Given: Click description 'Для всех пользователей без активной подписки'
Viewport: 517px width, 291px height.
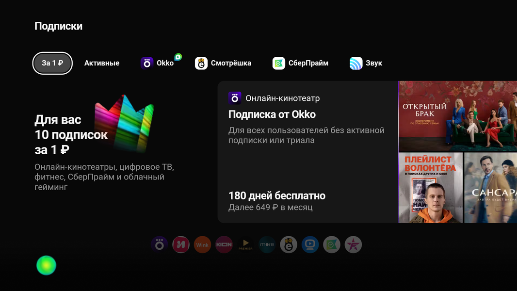Looking at the screenshot, I should [307, 135].
